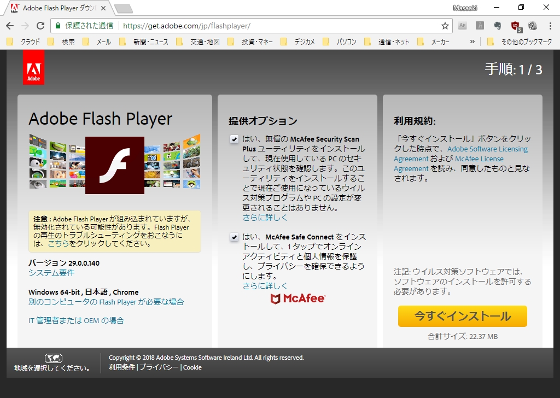Click さらに詳しく under Security Scan Plus
Screen dimensions: 560x398
click(265, 218)
